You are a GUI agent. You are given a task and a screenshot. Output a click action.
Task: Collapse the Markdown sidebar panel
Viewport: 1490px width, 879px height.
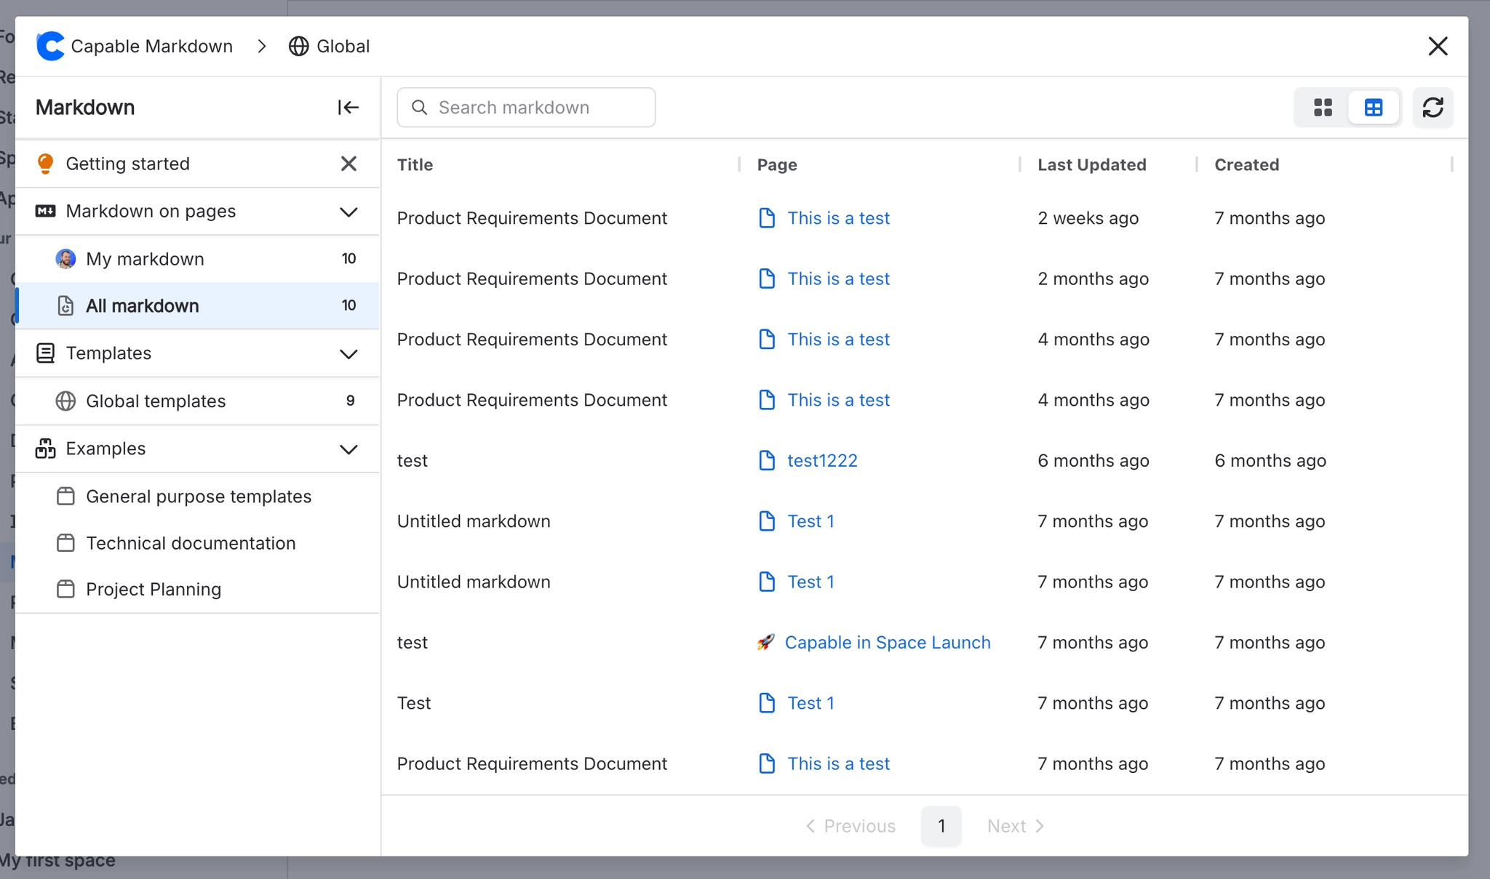(x=348, y=107)
